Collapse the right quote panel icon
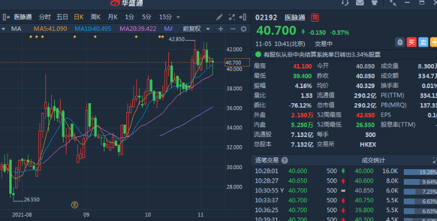The height and width of the screenshot is (221, 437). tap(243, 17)
